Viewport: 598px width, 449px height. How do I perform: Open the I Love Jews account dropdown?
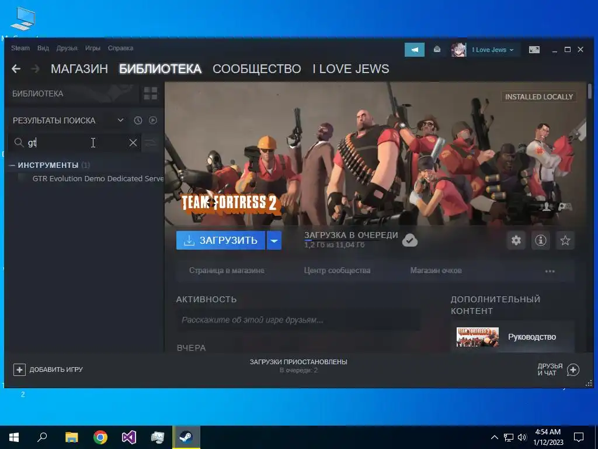[x=493, y=50]
